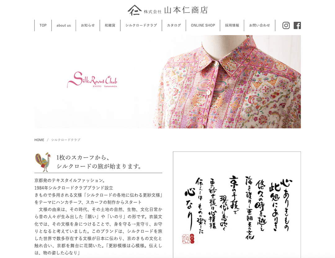This screenshot has height=258, width=335.
Task: Select お知らせ in navigation
Action: click(x=88, y=25)
